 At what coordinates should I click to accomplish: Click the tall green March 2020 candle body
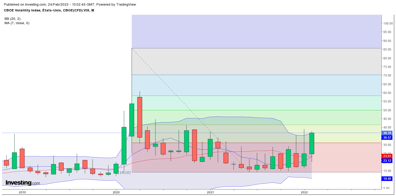pos(132,120)
